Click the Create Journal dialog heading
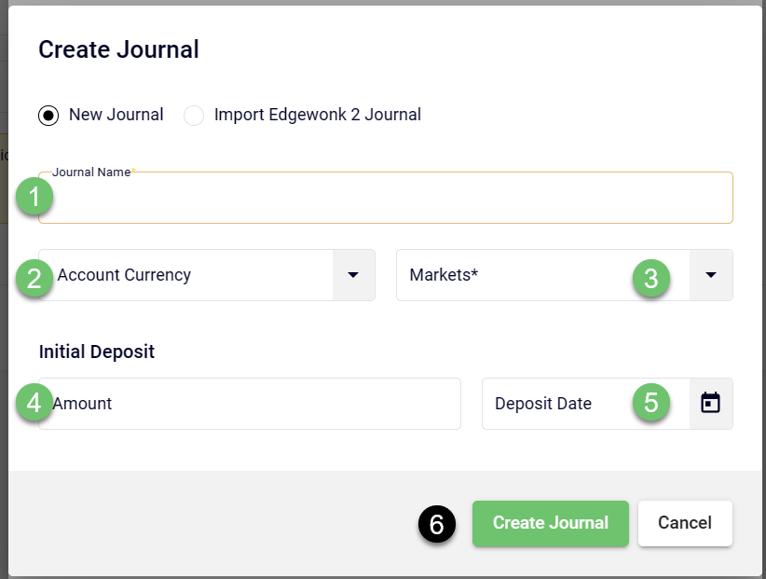This screenshot has width=766, height=579. pyautogui.click(x=118, y=49)
